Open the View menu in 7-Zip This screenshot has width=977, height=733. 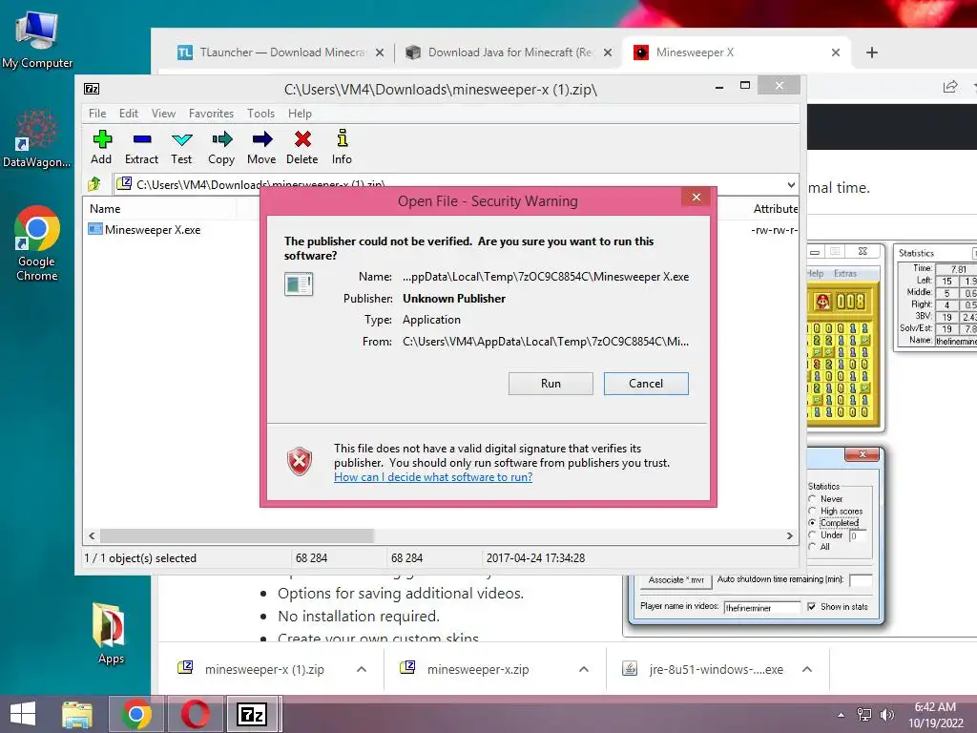pos(163,114)
